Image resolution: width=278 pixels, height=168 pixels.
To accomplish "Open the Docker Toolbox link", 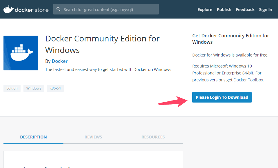I will 248,80.
